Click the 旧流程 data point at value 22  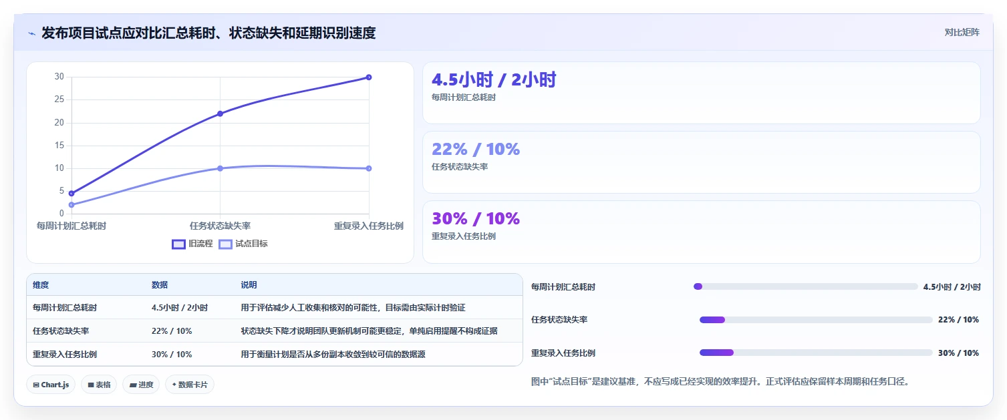tap(220, 114)
